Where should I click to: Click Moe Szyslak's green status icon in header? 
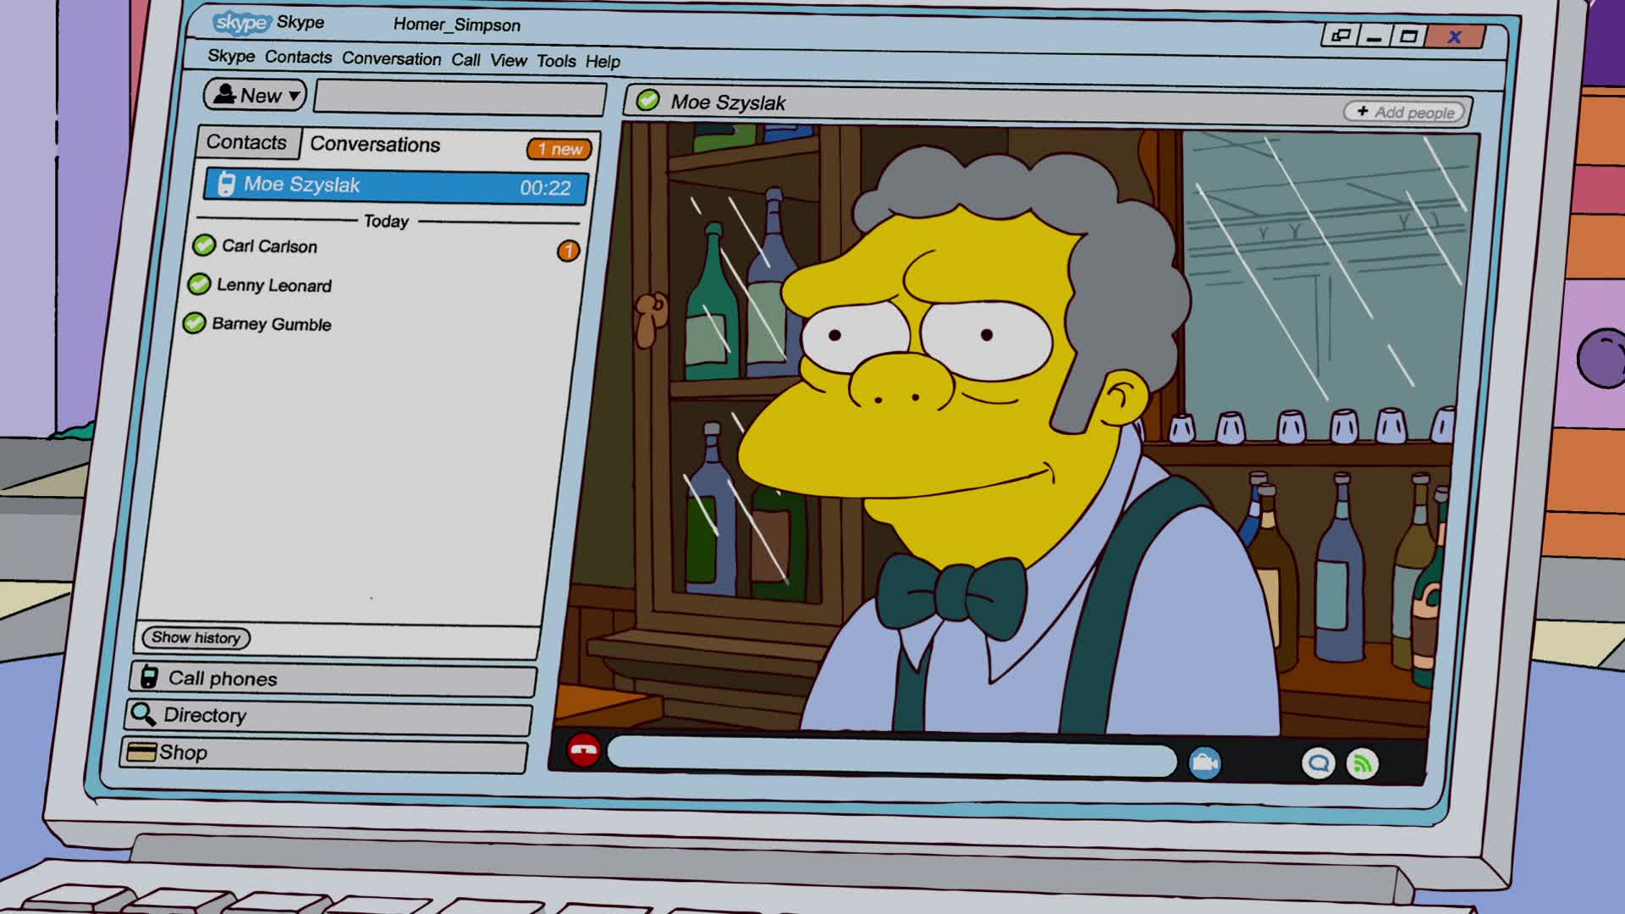[x=647, y=101]
